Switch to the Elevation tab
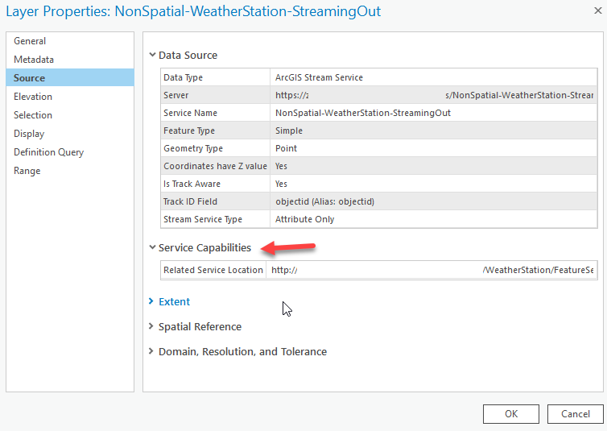607x431 pixels. [x=33, y=97]
